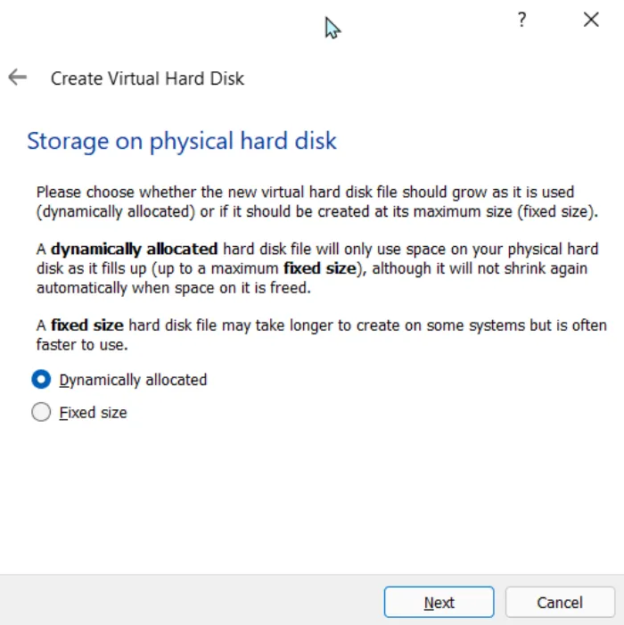Screen dimensions: 624x625
Task: Click the bold 'dynamically allocated' text in description
Action: (x=134, y=249)
